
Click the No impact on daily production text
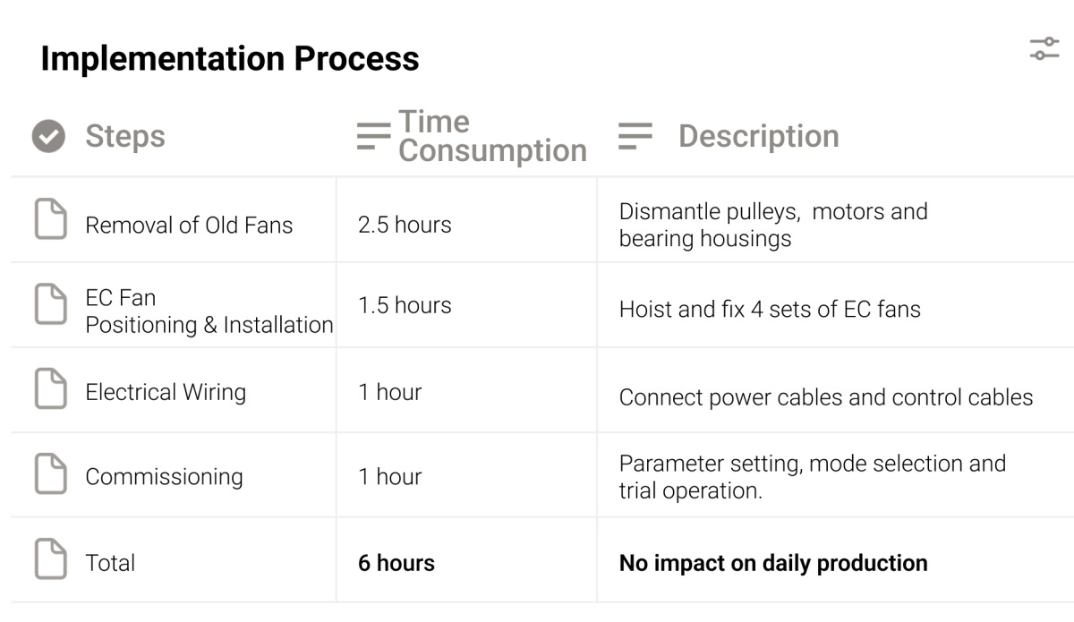coord(773,563)
